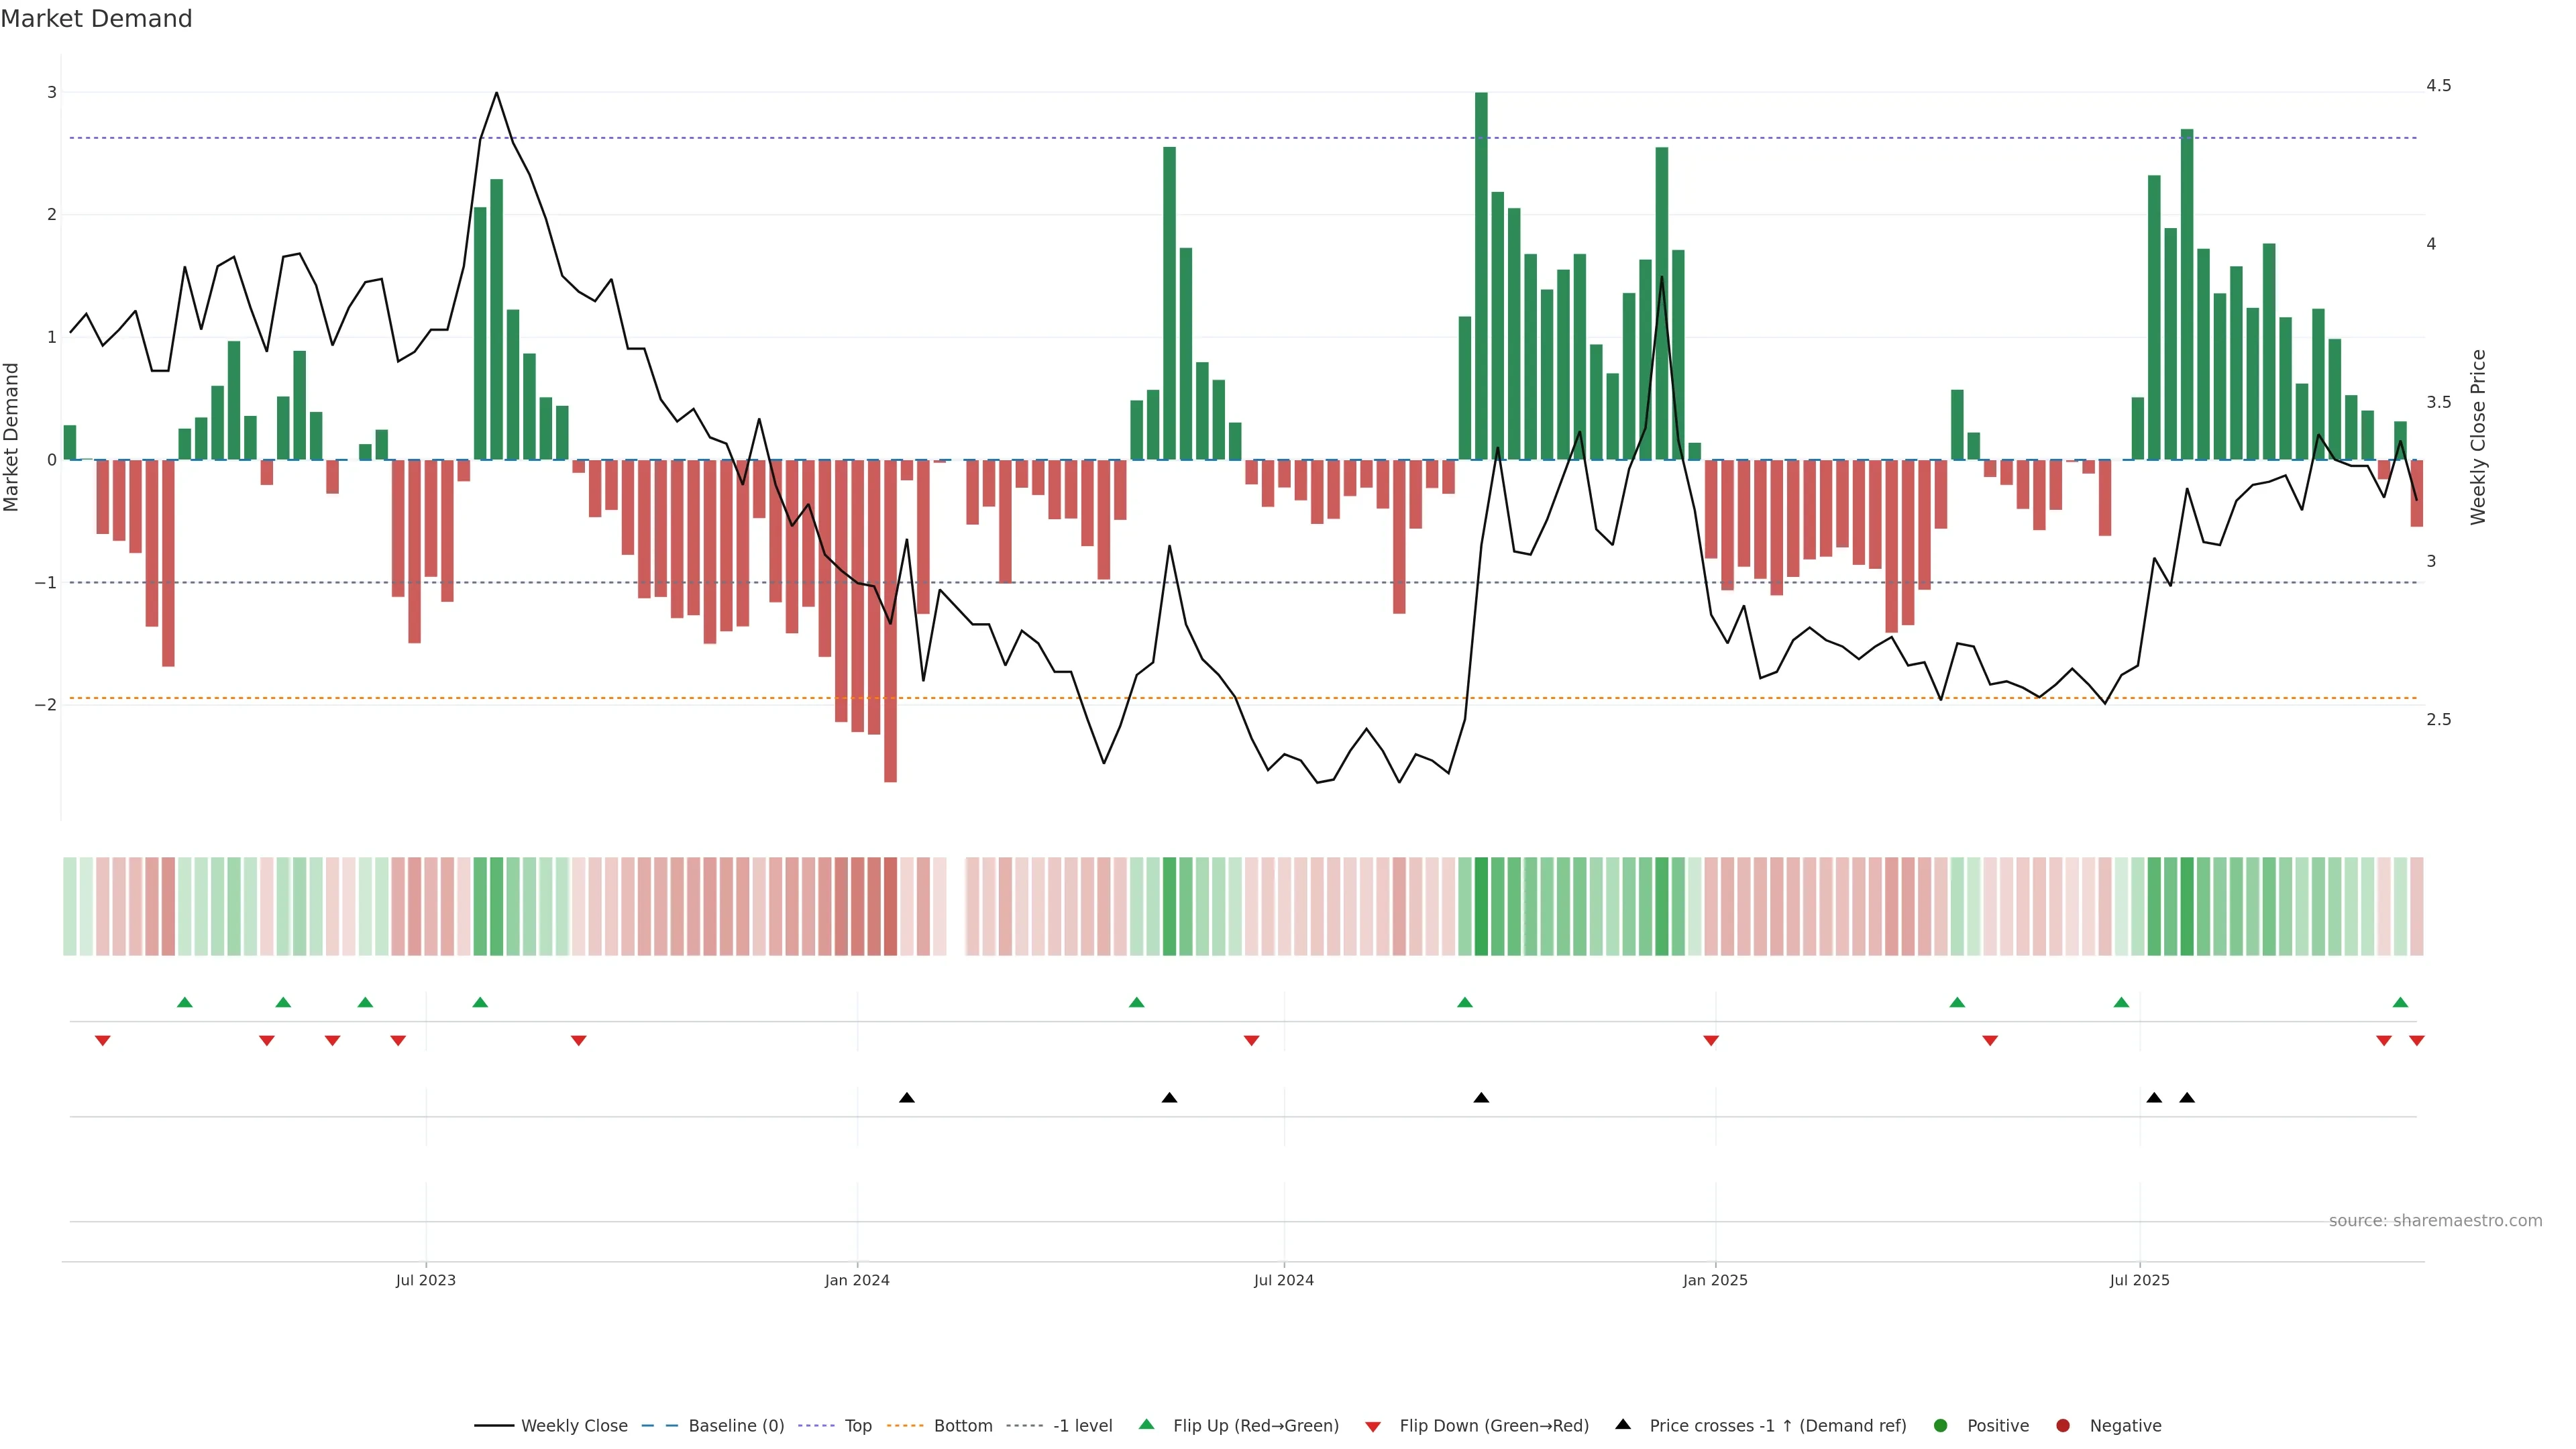The width and height of the screenshot is (2576, 1449).
Task: Click the green Positive legend dot
Action: pos(1941,1425)
